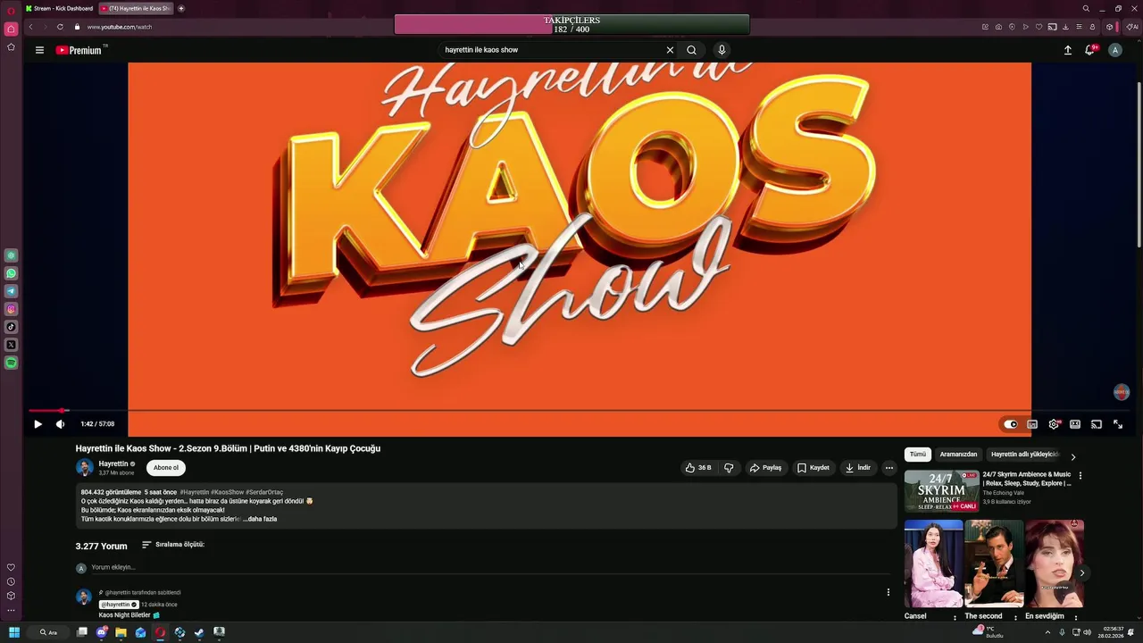The width and height of the screenshot is (1143, 643).
Task: Open the pinned comment options menu
Action: tap(888, 592)
